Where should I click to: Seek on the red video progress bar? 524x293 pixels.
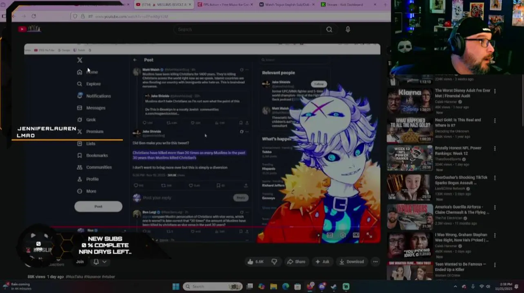[202, 227]
